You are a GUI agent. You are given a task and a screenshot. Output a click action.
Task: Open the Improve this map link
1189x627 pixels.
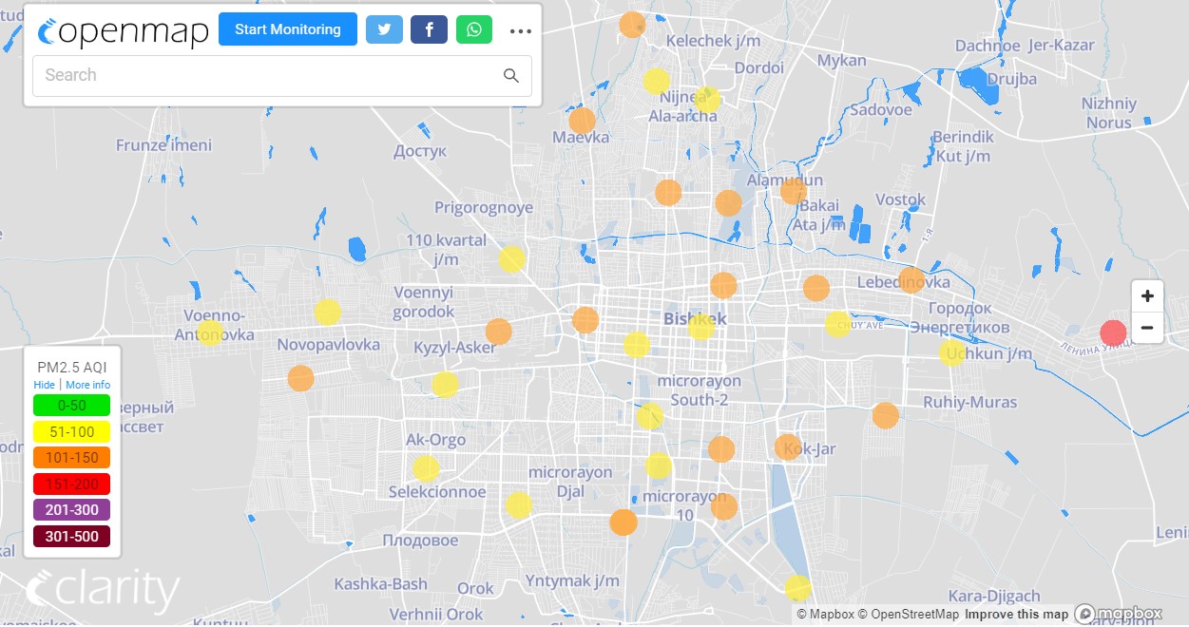click(1016, 615)
